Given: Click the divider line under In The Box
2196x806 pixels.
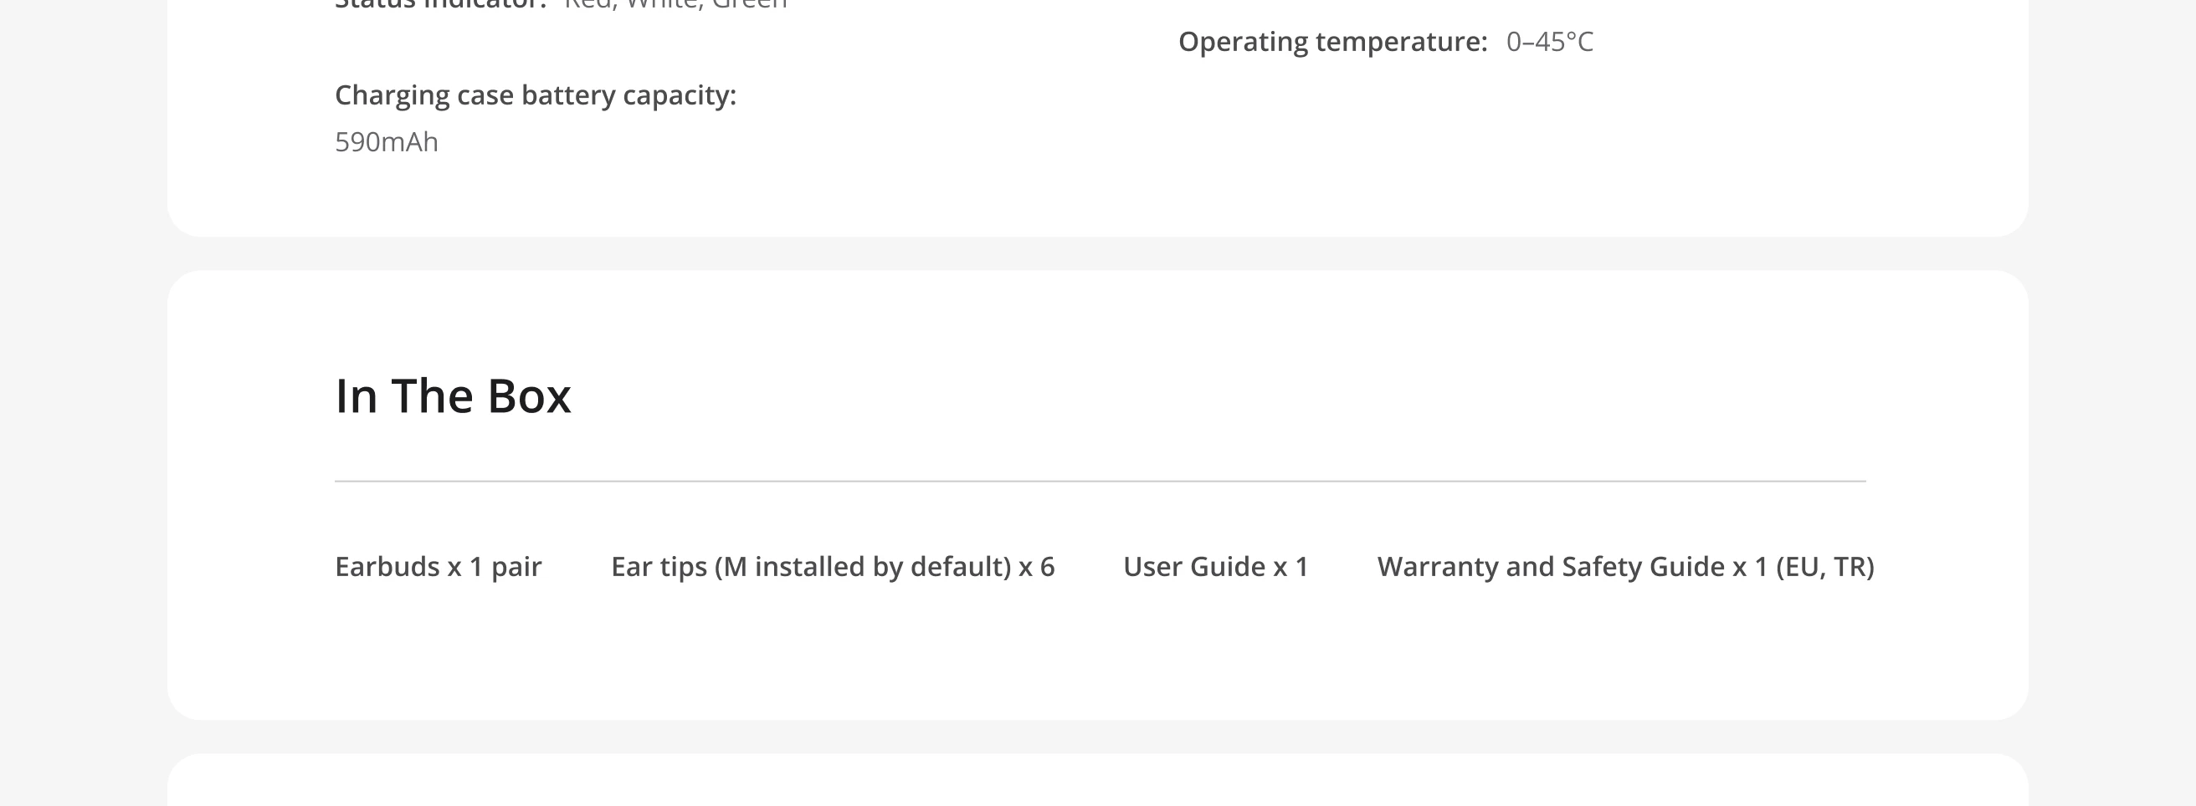Looking at the screenshot, I should click(1101, 482).
